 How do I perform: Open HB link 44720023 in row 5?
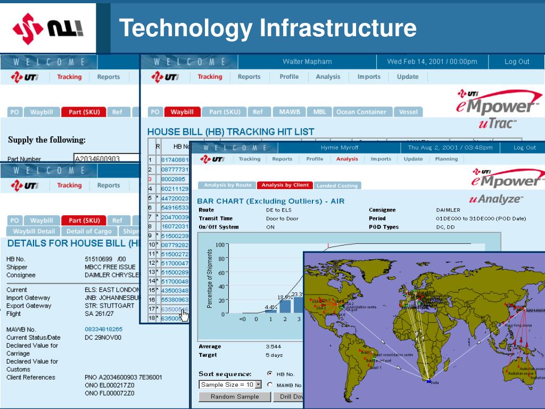click(175, 198)
